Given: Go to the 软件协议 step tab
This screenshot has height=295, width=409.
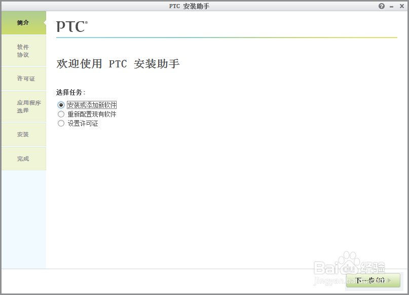Looking at the screenshot, I should pos(24,51).
